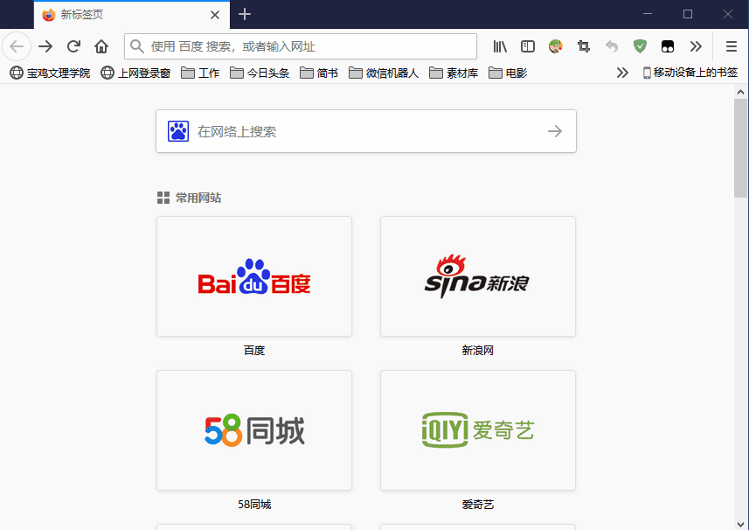This screenshot has width=749, height=530.
Task: Open the 今日头条 bookmark folder
Action: pos(260,73)
